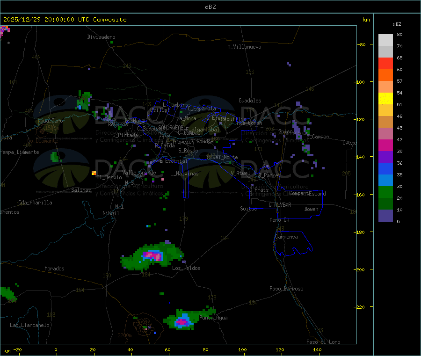Click the S_Pintada map label
The height and width of the screenshot is (356, 421).
point(125,135)
